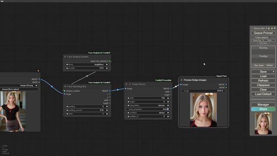Click the ANALYSIS_MODELS output connector
Viewport: 277px width, 156px height.
(110, 61)
